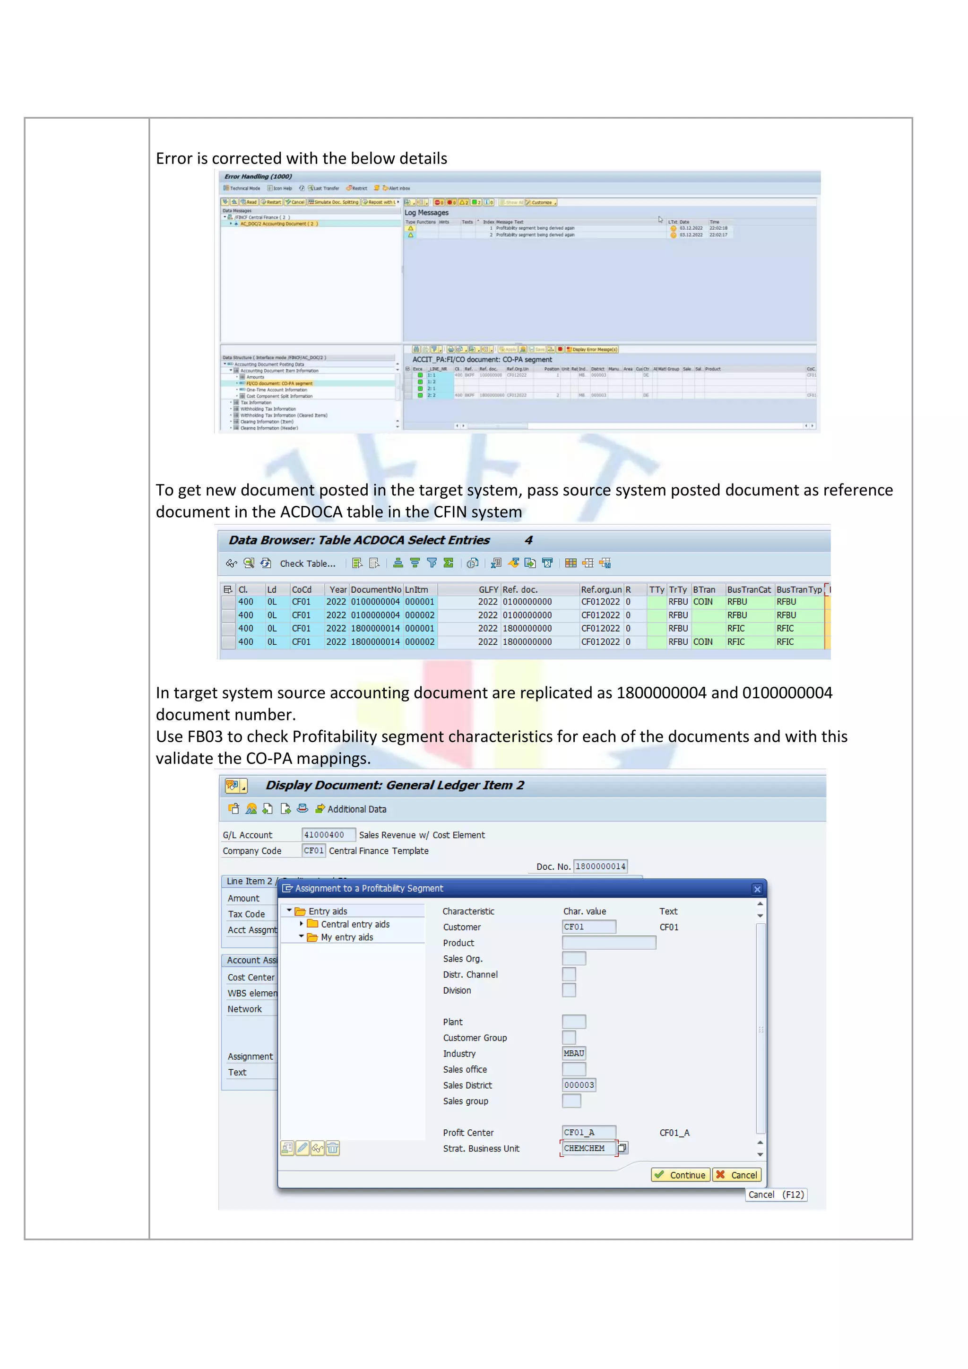The image size is (968, 1369).
Task: Collapse Accounting Document Item Information node
Action: 231,370
